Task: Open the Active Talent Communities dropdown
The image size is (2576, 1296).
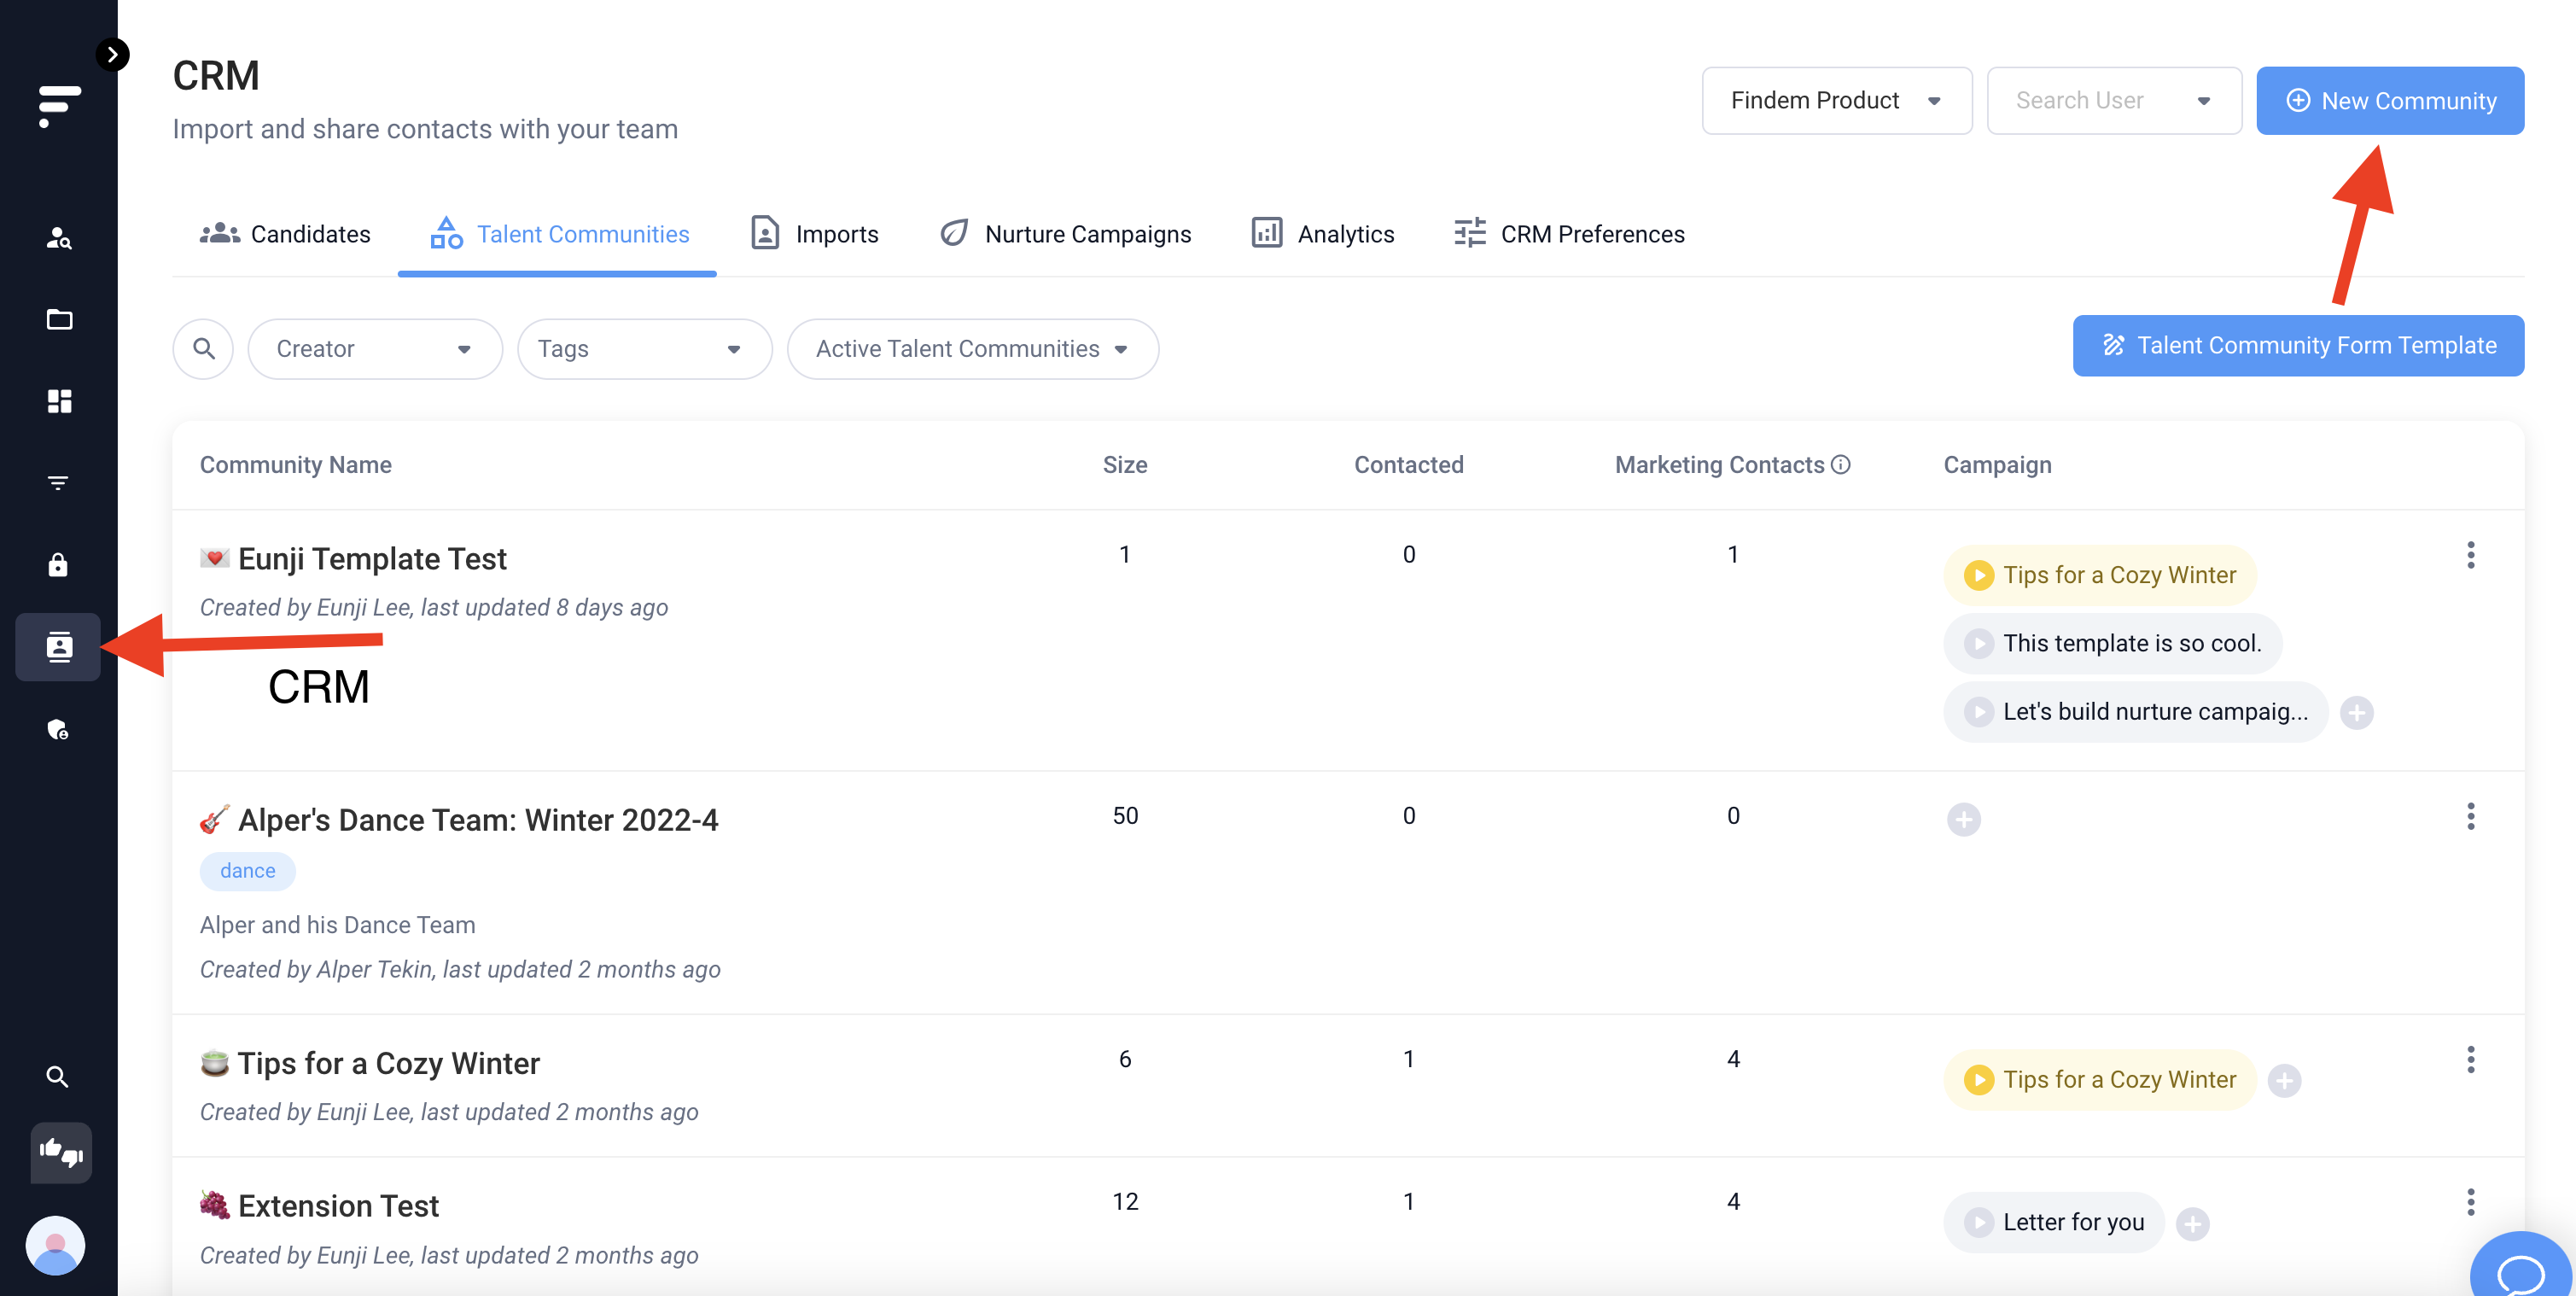Action: click(x=973, y=349)
